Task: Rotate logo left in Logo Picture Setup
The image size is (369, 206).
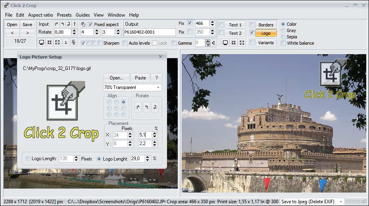Action: click(146, 107)
